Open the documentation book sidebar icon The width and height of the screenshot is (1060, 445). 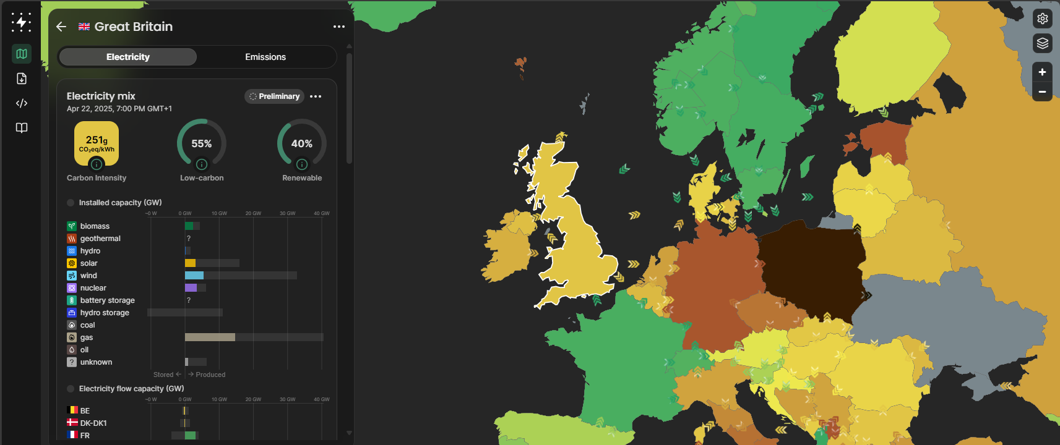pyautogui.click(x=22, y=128)
